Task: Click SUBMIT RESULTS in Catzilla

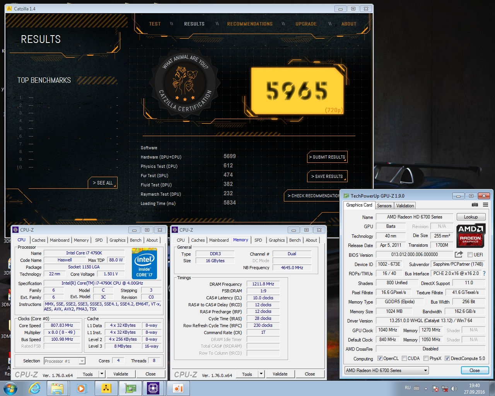Action: point(327,157)
